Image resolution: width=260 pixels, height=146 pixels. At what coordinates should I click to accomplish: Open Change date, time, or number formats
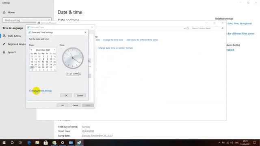[115, 48]
